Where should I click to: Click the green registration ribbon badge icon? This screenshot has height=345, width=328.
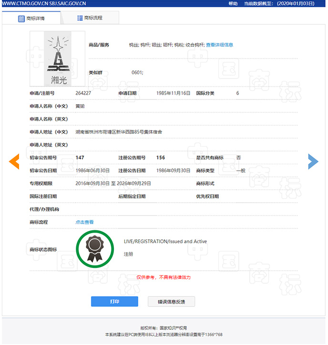point(95,248)
